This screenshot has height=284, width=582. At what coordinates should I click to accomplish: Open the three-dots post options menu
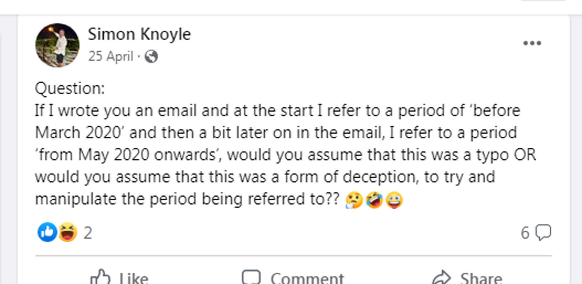(x=532, y=43)
